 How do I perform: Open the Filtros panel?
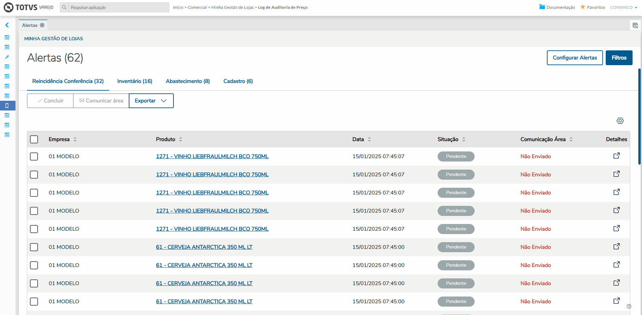(x=619, y=58)
